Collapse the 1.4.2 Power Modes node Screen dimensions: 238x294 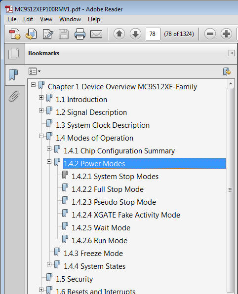pos(49,162)
